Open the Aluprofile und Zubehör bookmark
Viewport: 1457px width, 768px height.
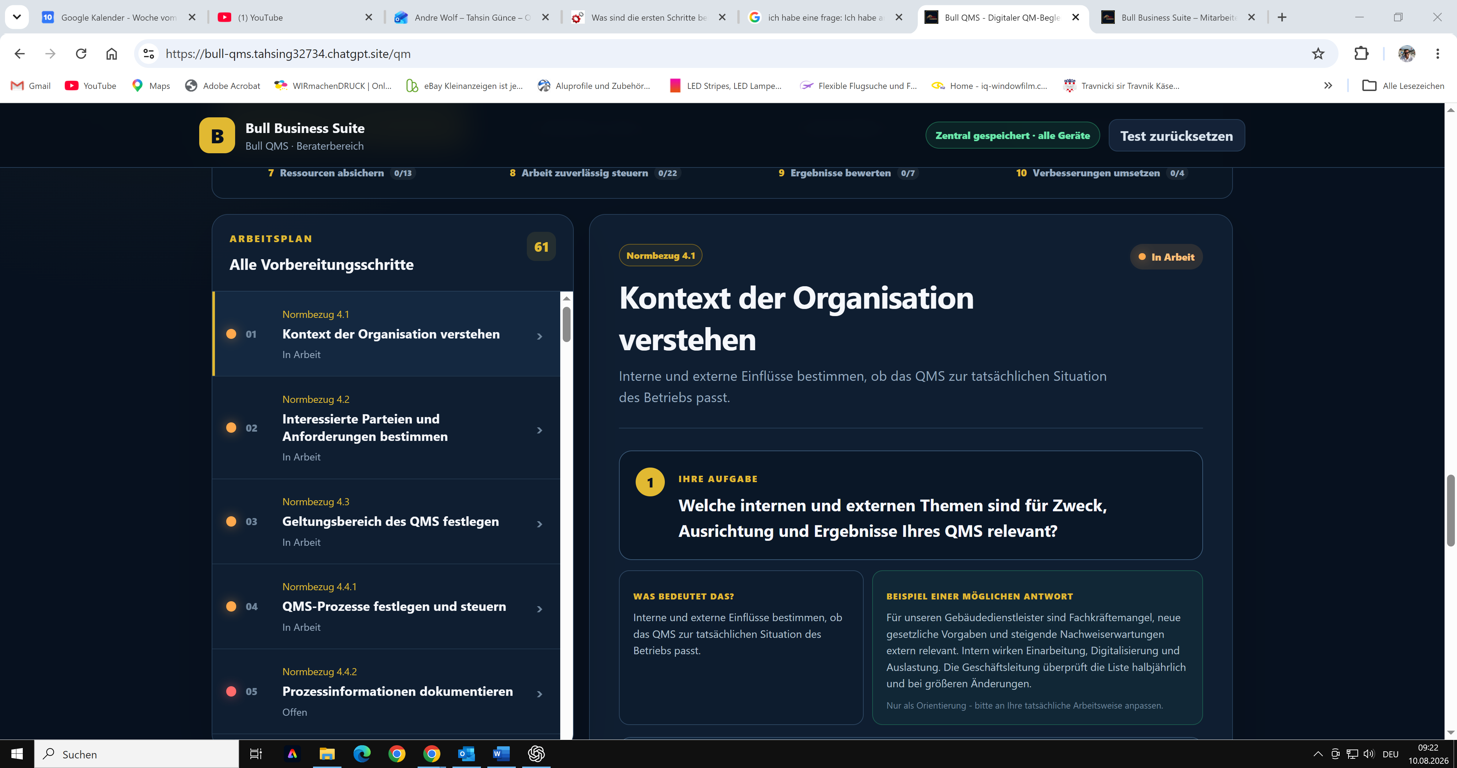pyautogui.click(x=594, y=85)
